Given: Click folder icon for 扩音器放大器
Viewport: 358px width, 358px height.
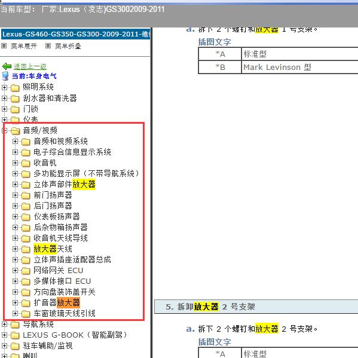Looking at the screenshot, I should click(x=26, y=303).
